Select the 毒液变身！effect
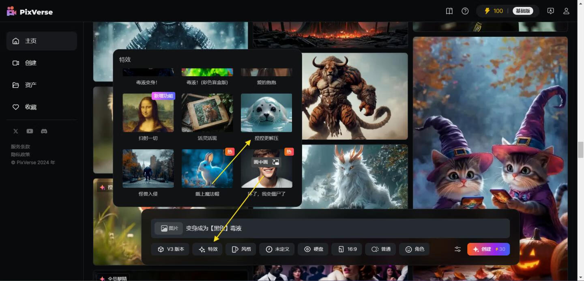 148,77
